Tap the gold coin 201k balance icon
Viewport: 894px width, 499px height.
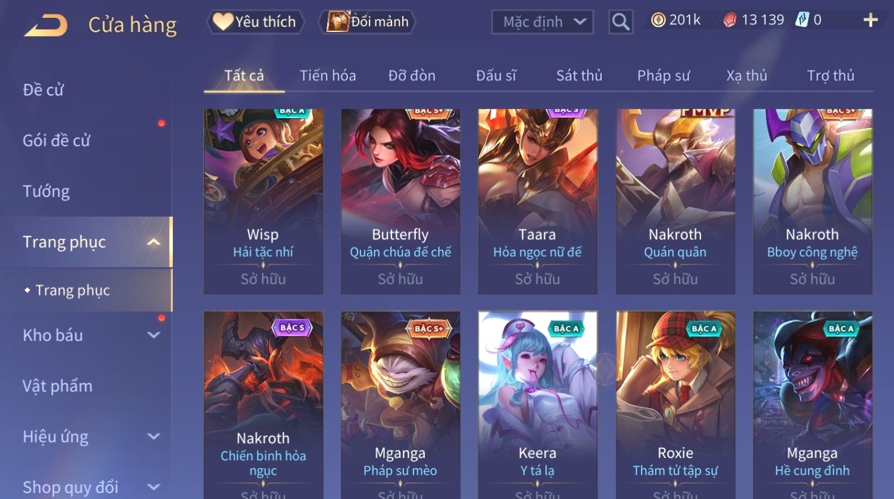(x=658, y=20)
